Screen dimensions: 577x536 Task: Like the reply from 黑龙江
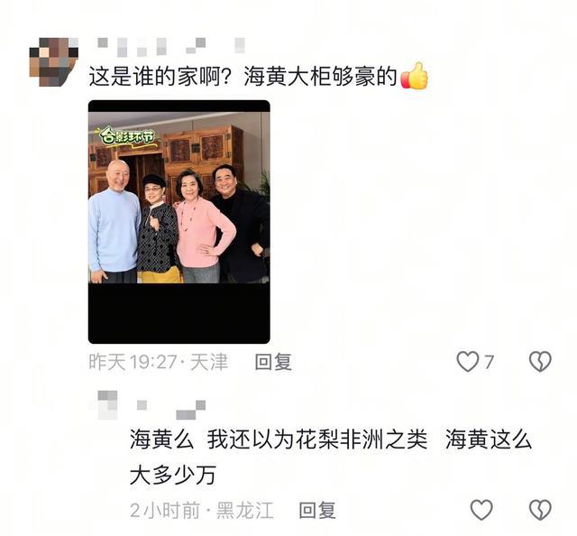click(x=481, y=510)
